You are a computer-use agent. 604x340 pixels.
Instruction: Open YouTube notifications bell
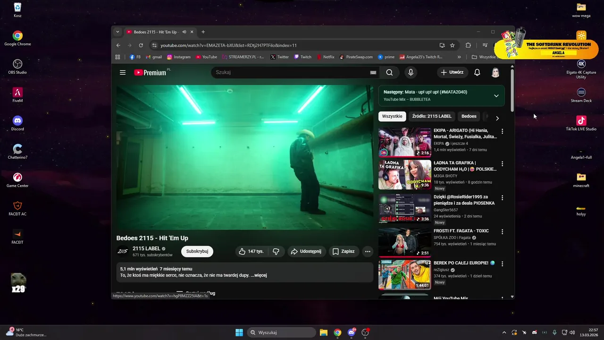click(x=477, y=72)
